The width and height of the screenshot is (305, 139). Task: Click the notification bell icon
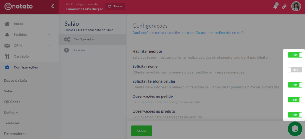tap(275, 7)
